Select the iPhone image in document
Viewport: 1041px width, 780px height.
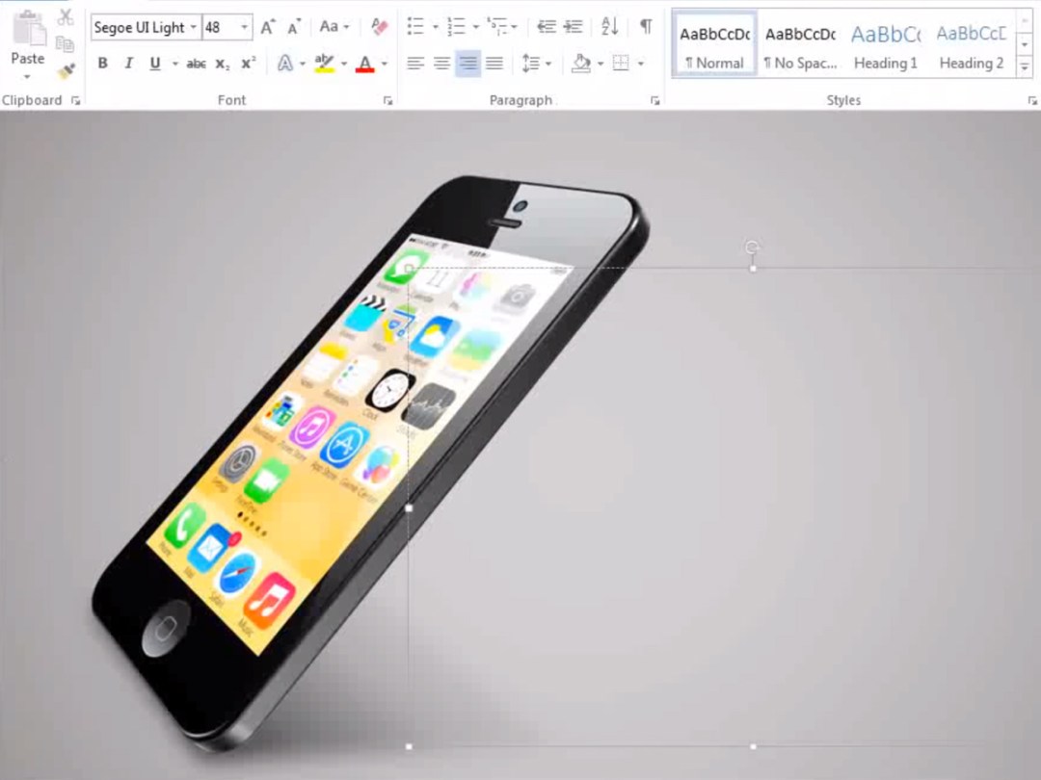(x=370, y=462)
